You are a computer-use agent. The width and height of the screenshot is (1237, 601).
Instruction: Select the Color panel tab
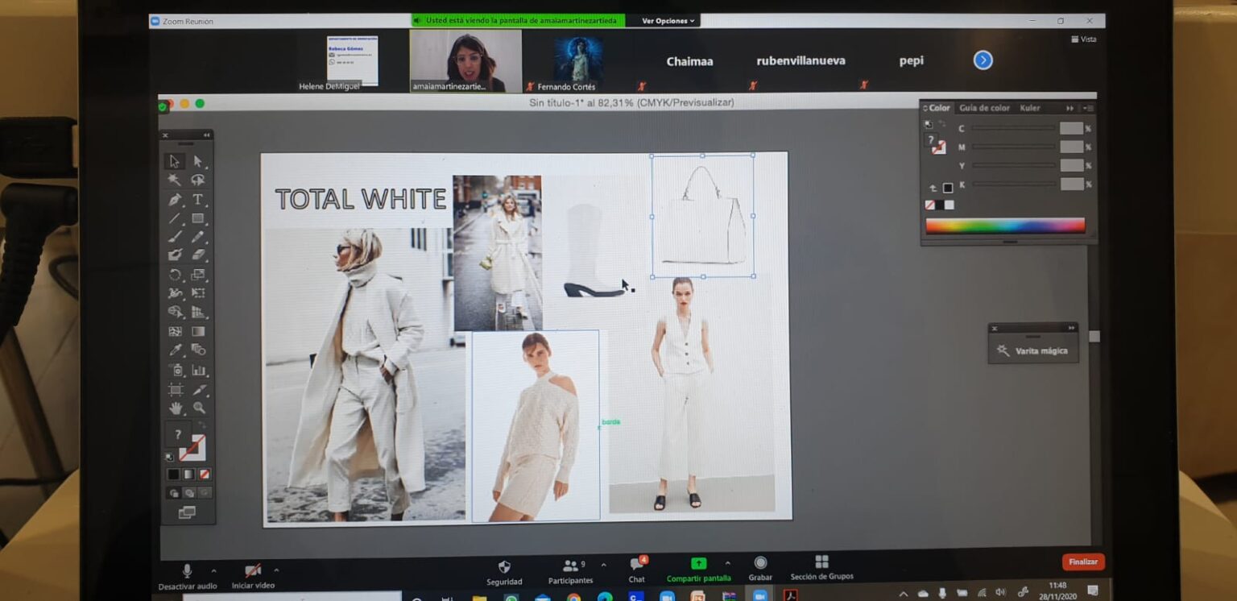click(938, 108)
